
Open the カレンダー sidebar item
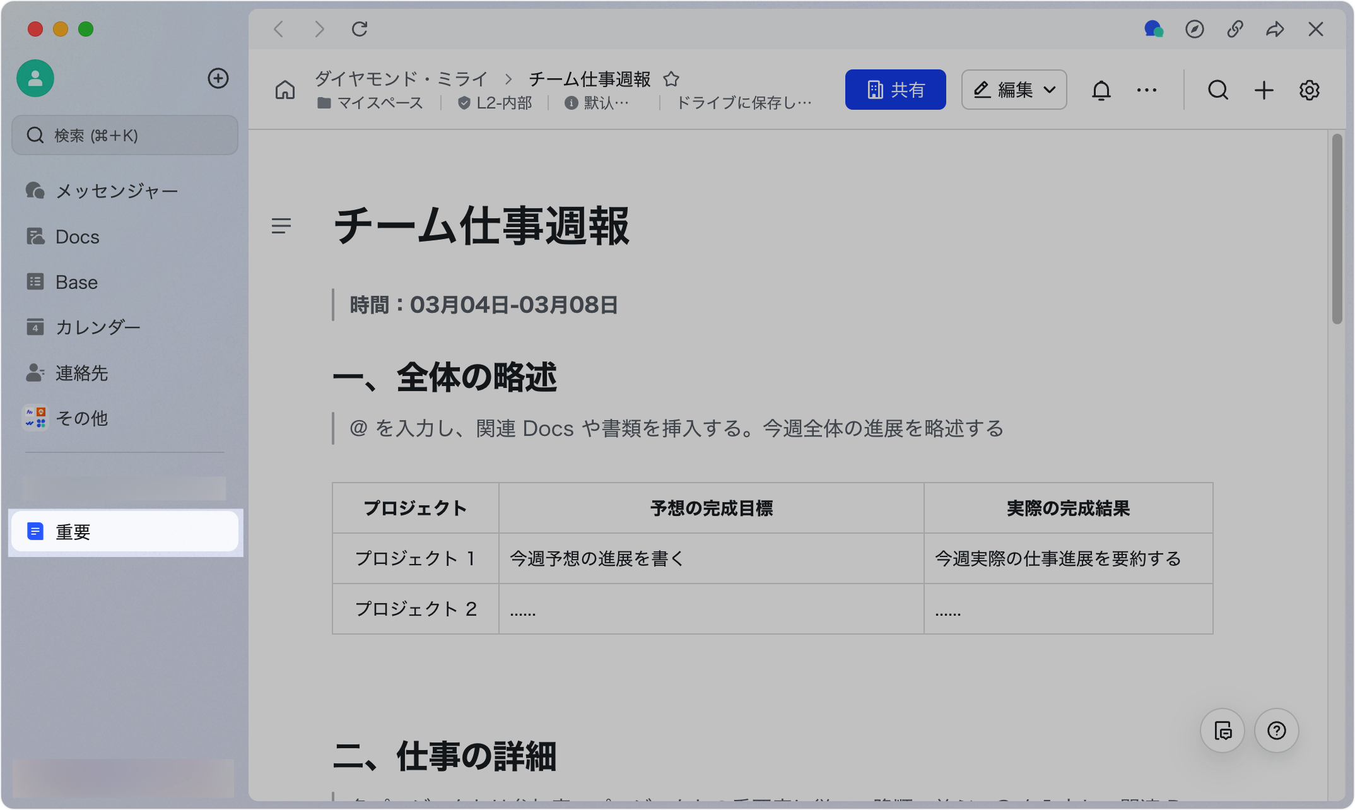[98, 327]
